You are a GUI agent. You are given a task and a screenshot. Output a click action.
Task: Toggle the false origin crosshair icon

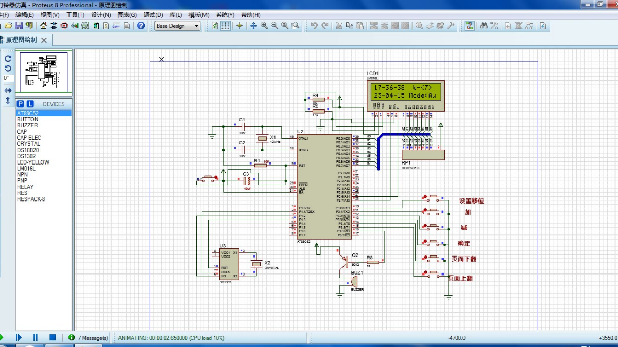coord(239,26)
